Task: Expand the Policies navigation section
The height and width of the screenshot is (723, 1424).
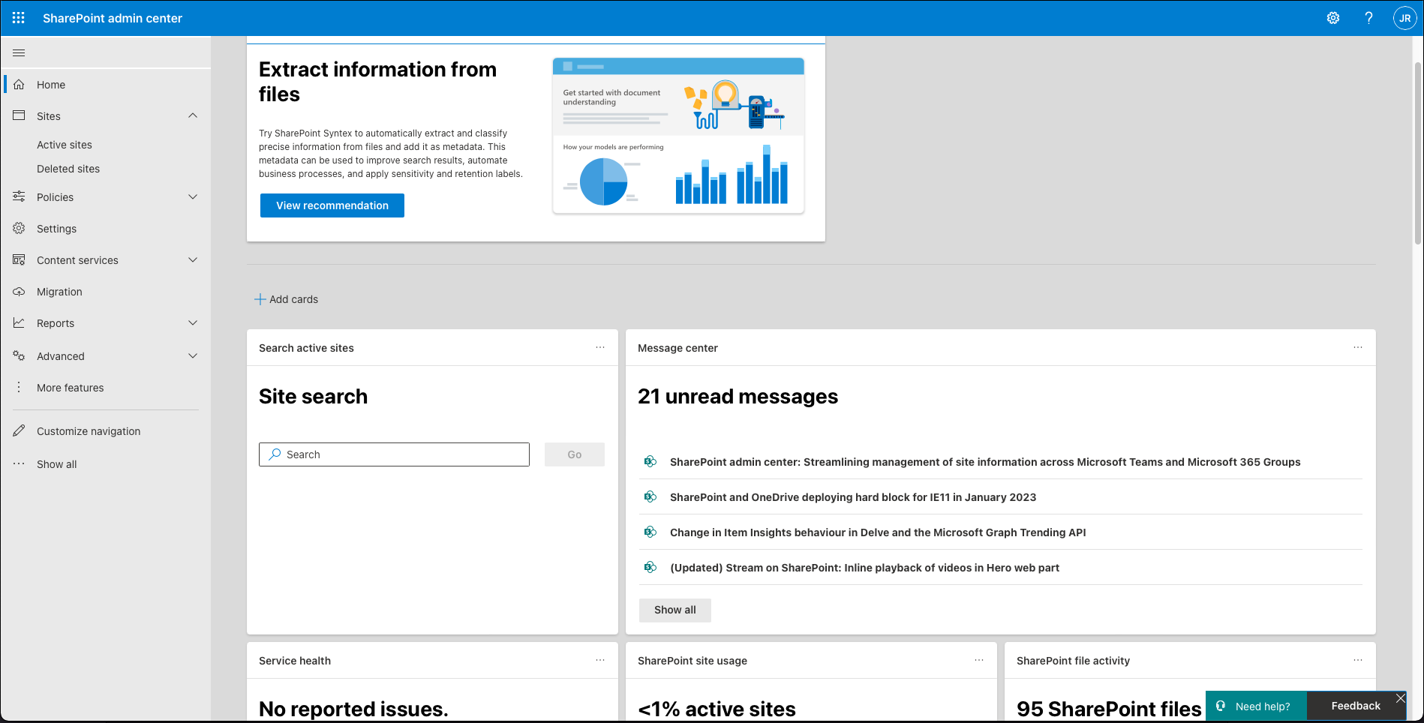Action: (x=193, y=196)
